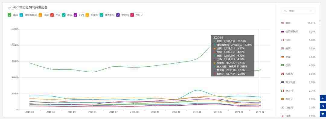Click the blue share icon button

323,106
